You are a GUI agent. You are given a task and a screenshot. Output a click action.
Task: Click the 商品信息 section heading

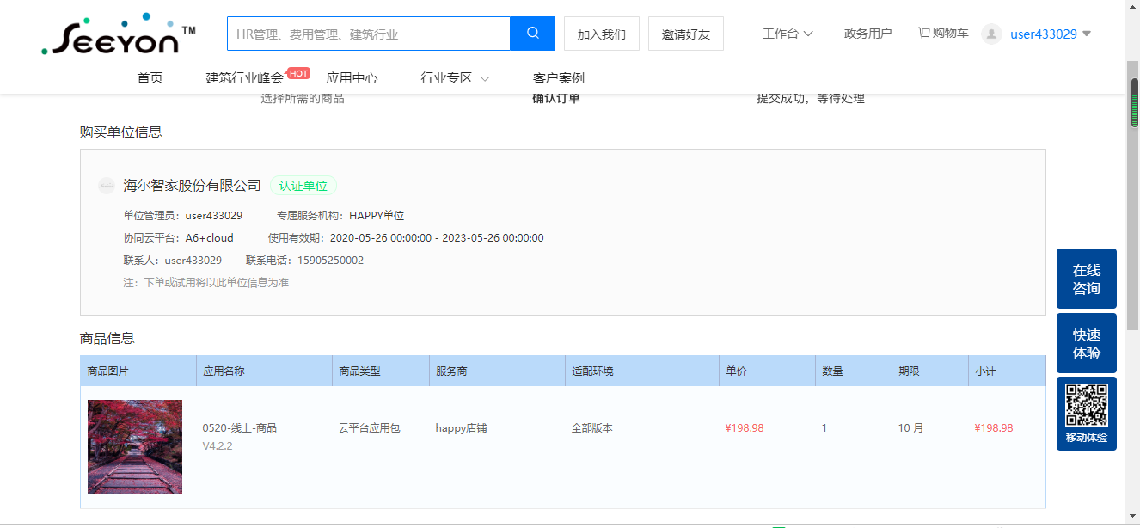107,338
